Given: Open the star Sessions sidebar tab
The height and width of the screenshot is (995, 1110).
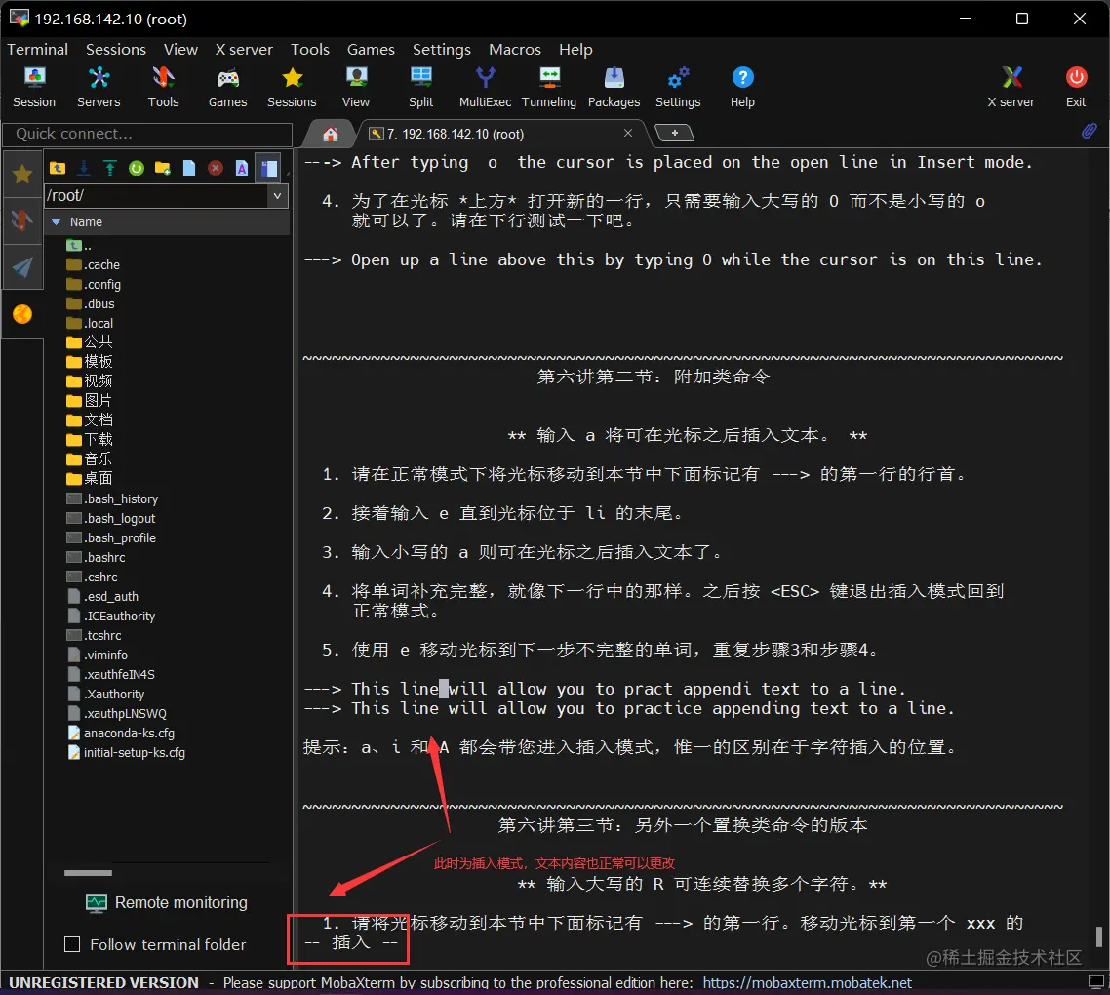Looking at the screenshot, I should (22, 174).
